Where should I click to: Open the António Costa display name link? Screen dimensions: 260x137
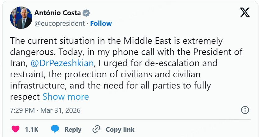57,13
